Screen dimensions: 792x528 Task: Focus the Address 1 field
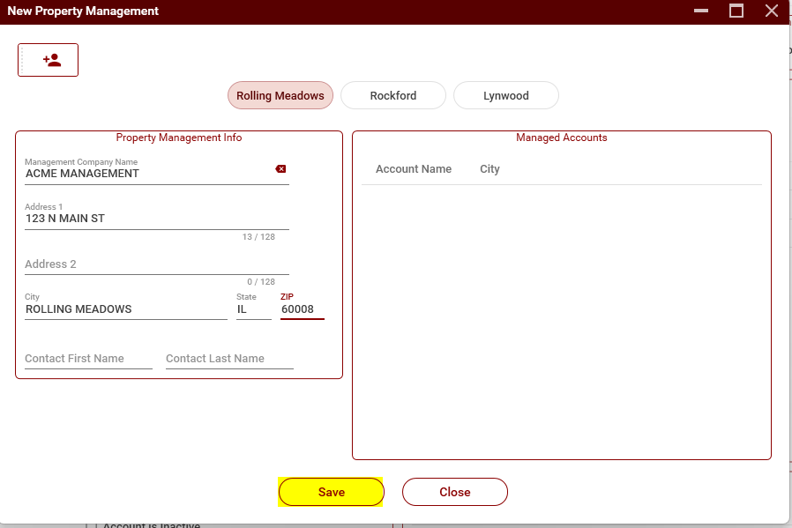156,219
